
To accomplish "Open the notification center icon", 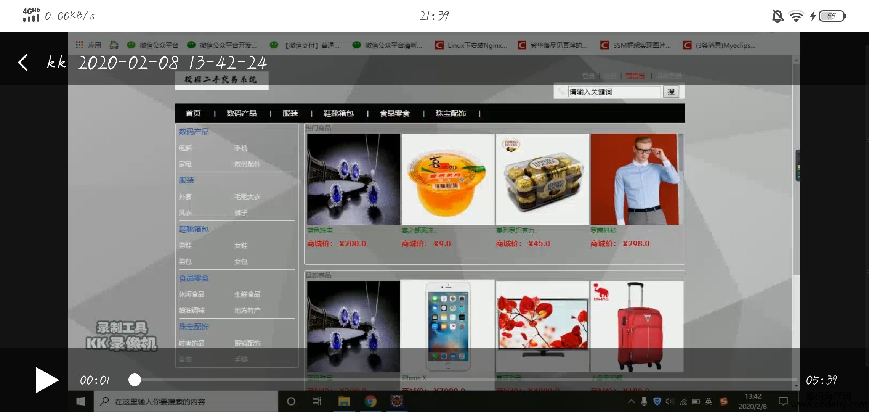I will pyautogui.click(x=783, y=401).
